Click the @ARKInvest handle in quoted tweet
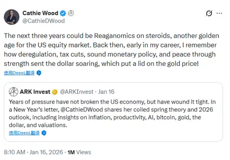 [77, 92]
